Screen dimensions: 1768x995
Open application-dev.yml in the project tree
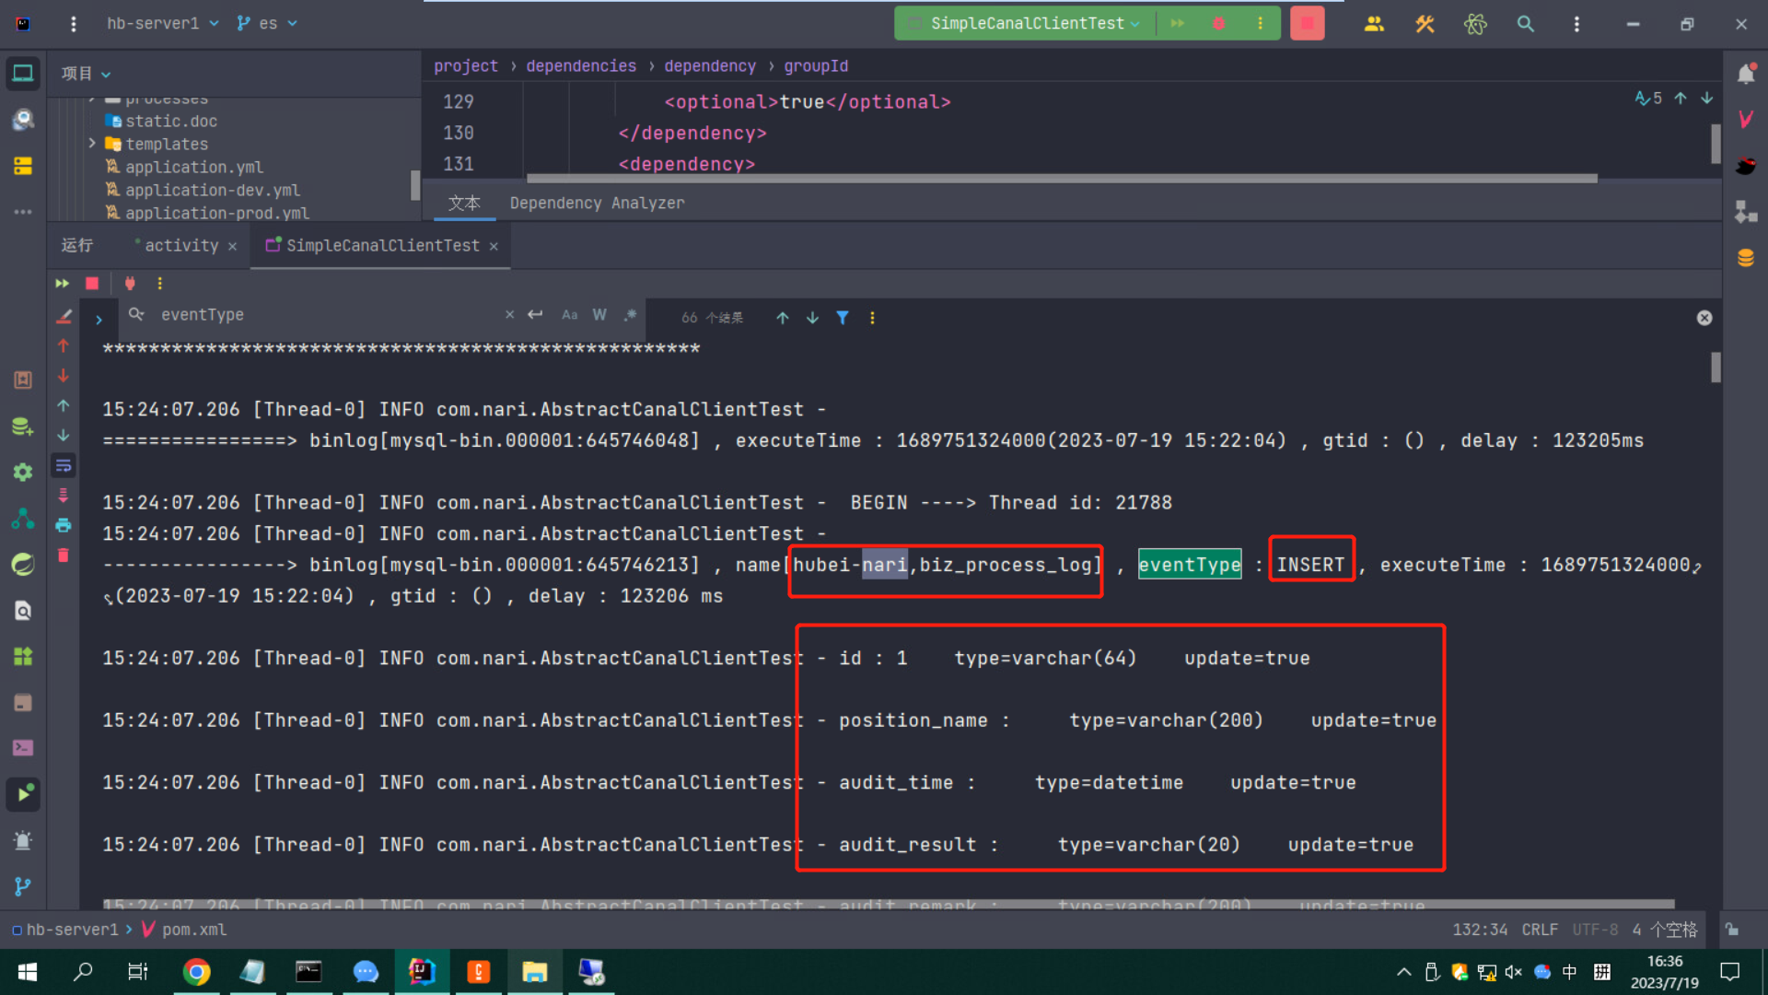[x=213, y=190]
